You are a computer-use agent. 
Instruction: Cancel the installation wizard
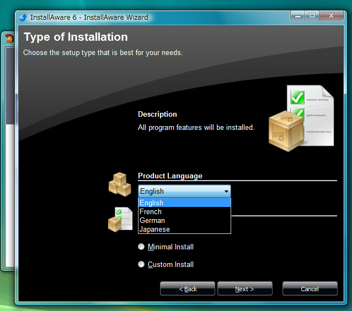tap(310, 289)
